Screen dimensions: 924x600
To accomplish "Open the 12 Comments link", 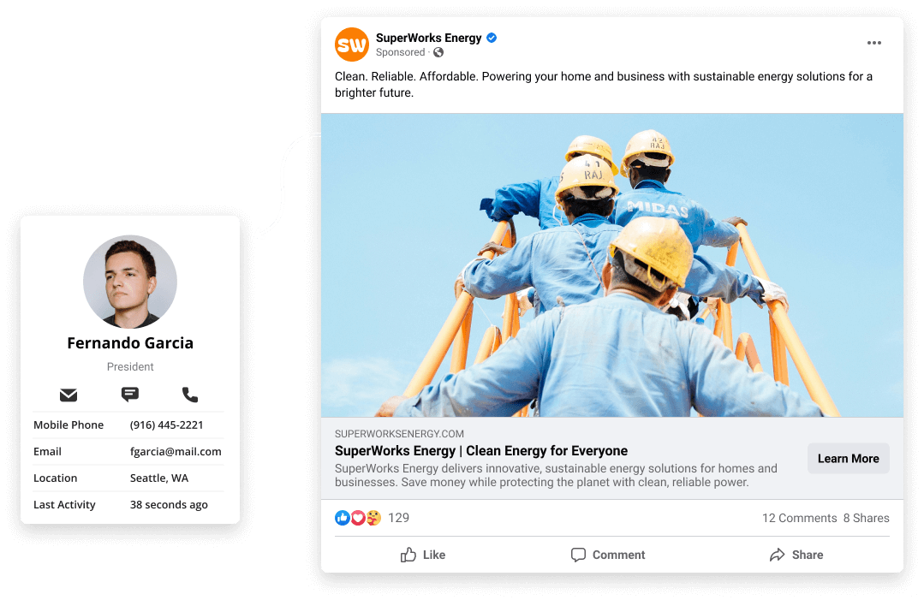I will [799, 518].
